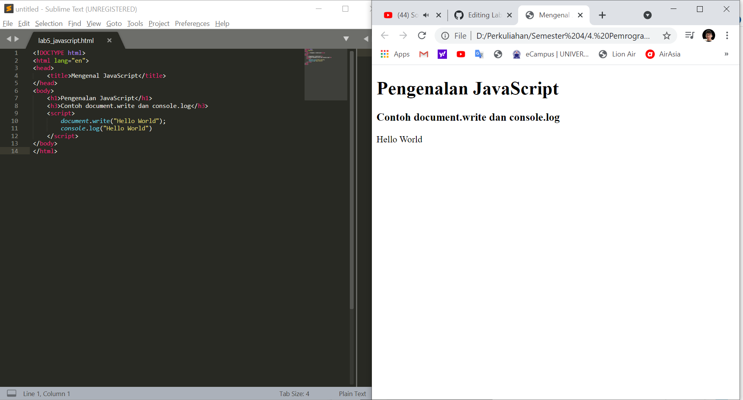Open the tab search dropdown arrow

pyautogui.click(x=647, y=15)
